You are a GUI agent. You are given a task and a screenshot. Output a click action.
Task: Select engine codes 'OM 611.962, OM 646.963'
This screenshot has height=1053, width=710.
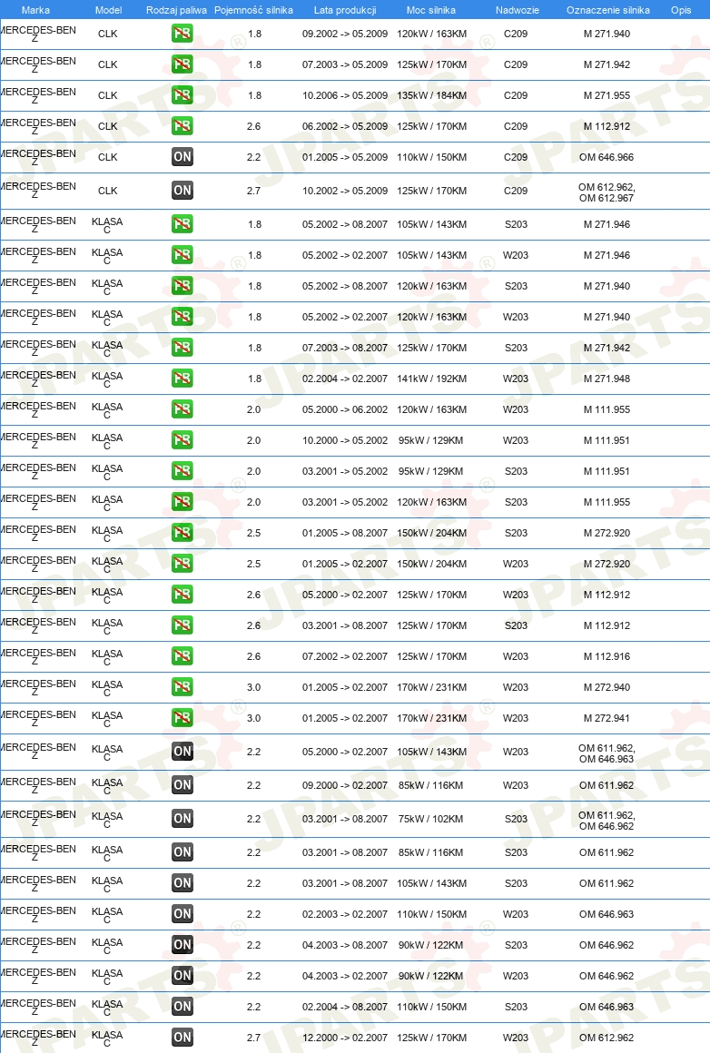pos(606,753)
